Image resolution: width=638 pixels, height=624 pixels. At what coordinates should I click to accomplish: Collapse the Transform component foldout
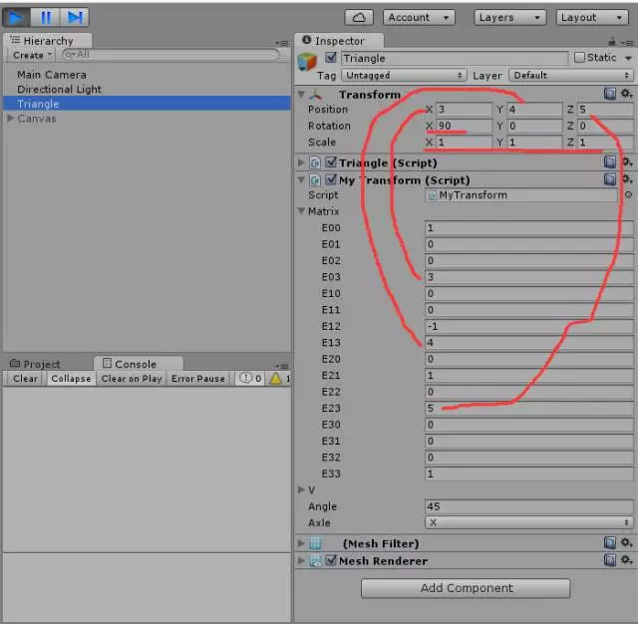pos(301,95)
